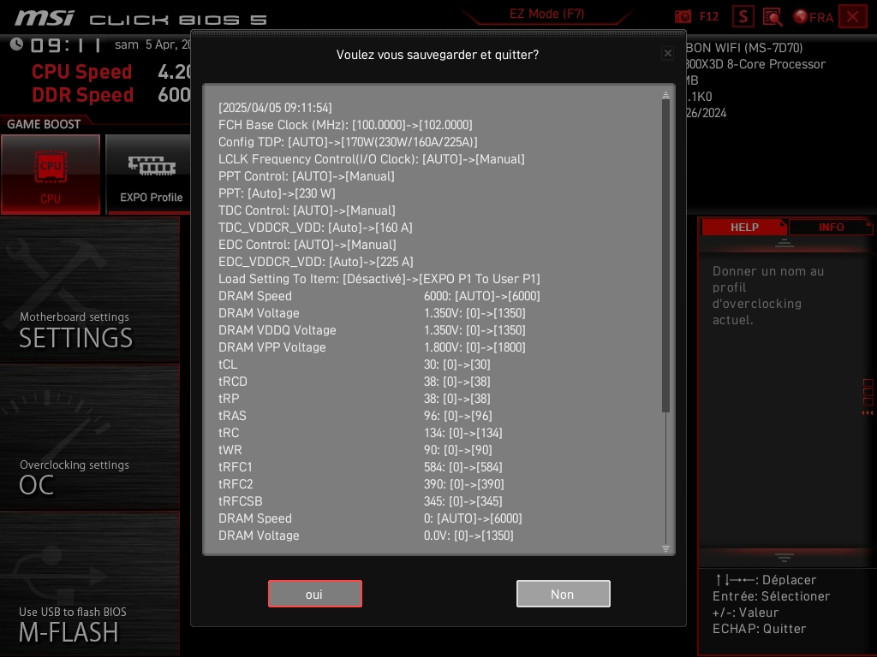Select the HELP tab
This screenshot has width=877, height=657.
coord(744,228)
